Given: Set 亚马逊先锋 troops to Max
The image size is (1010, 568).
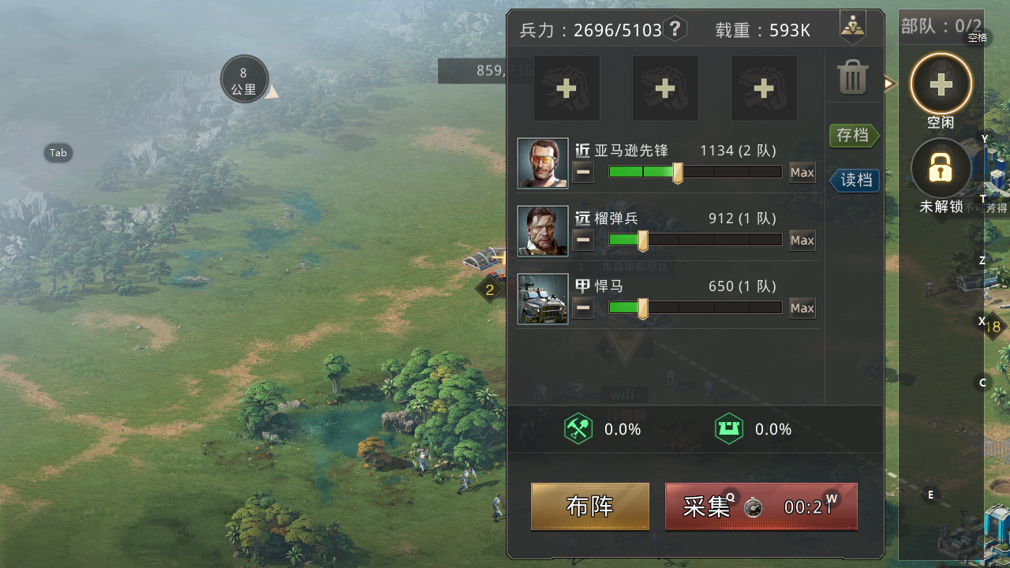Looking at the screenshot, I should point(802,172).
